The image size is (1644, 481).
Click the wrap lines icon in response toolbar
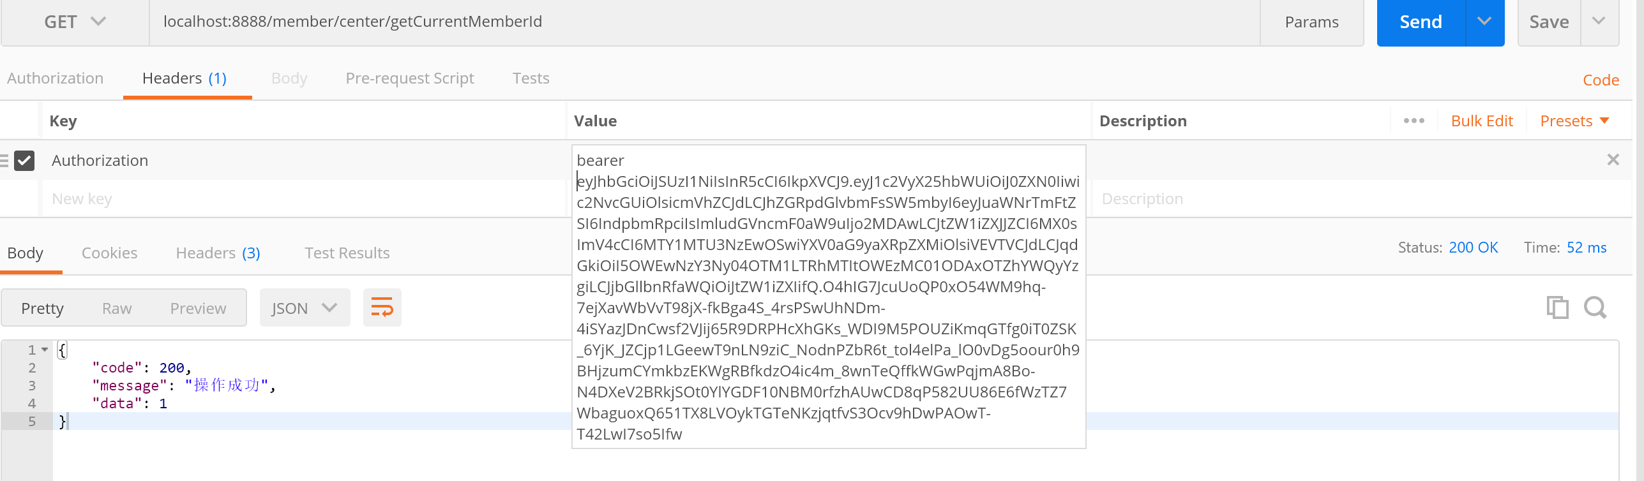coord(382,308)
